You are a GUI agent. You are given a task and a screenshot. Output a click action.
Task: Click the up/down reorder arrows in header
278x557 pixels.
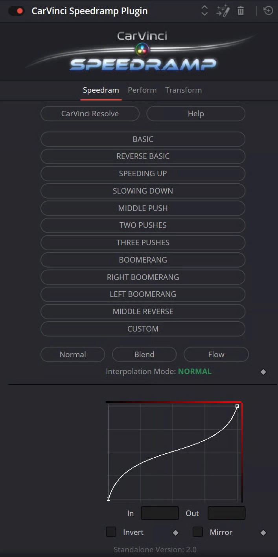point(204,11)
